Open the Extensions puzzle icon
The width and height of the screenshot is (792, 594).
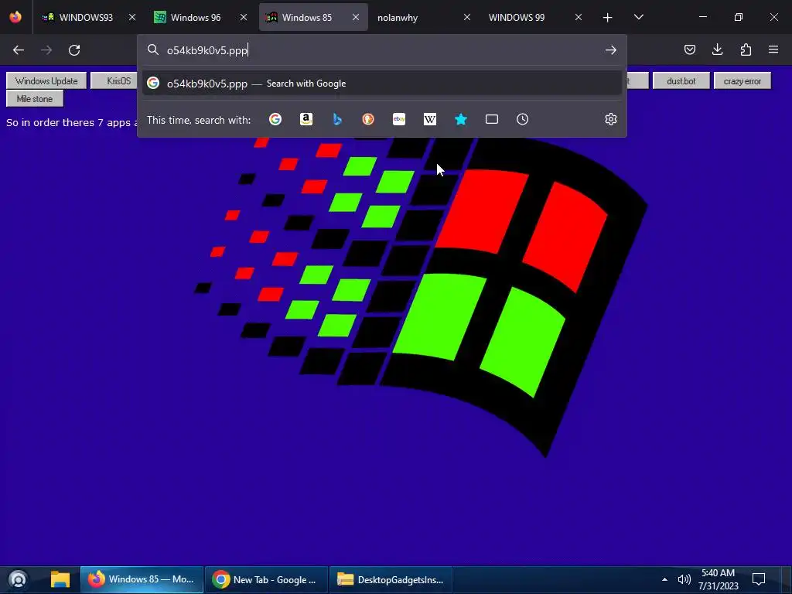pyautogui.click(x=746, y=49)
